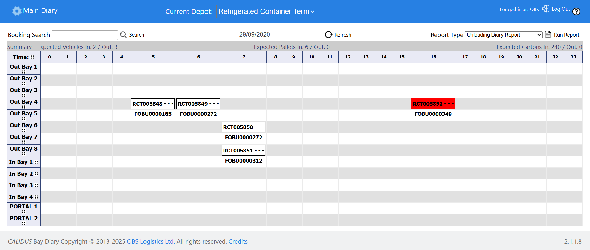
Task: Click the Refresh button label
Action: [343, 35]
